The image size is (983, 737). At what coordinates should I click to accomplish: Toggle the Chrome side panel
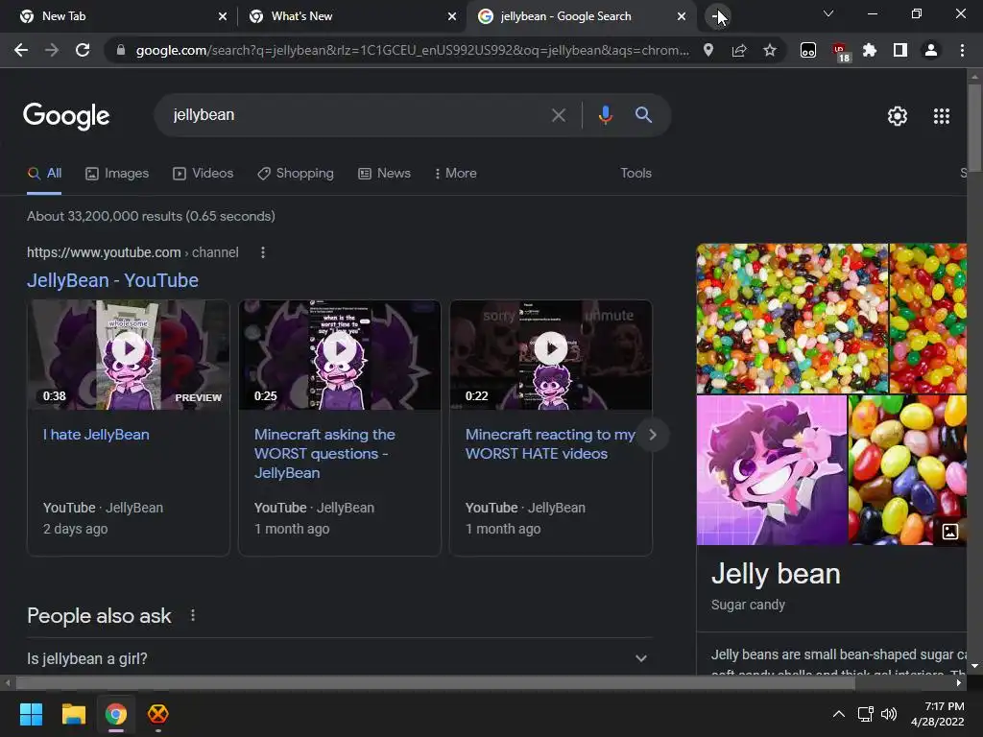(x=900, y=50)
